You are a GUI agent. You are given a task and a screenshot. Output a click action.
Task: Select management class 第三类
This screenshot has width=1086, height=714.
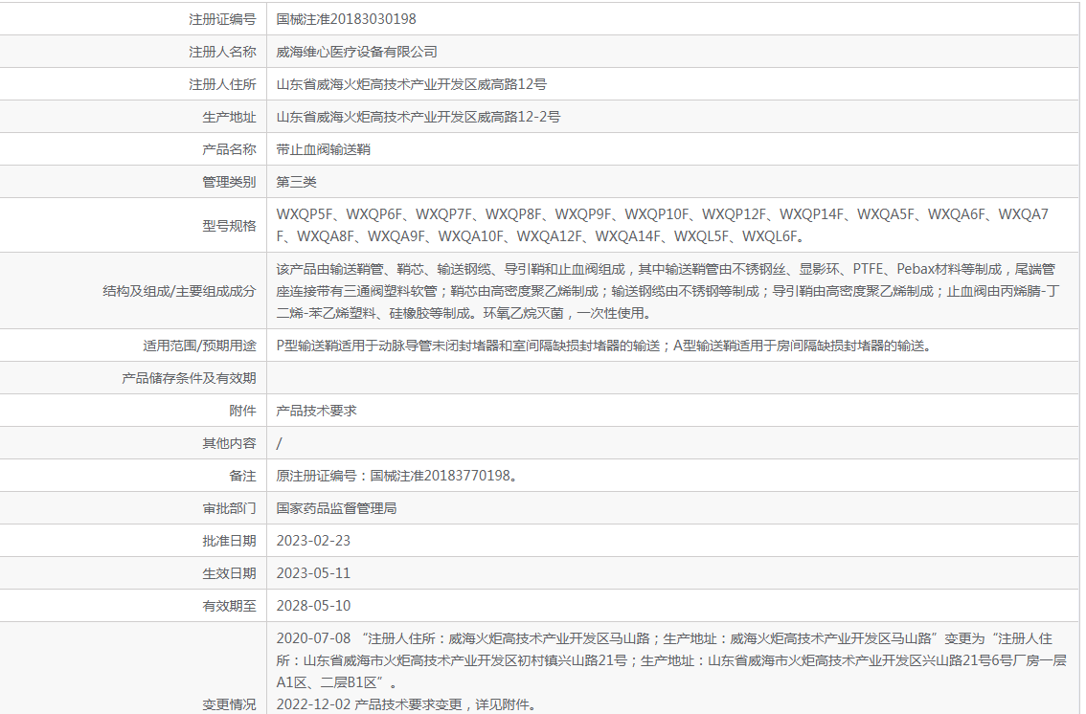click(x=297, y=182)
